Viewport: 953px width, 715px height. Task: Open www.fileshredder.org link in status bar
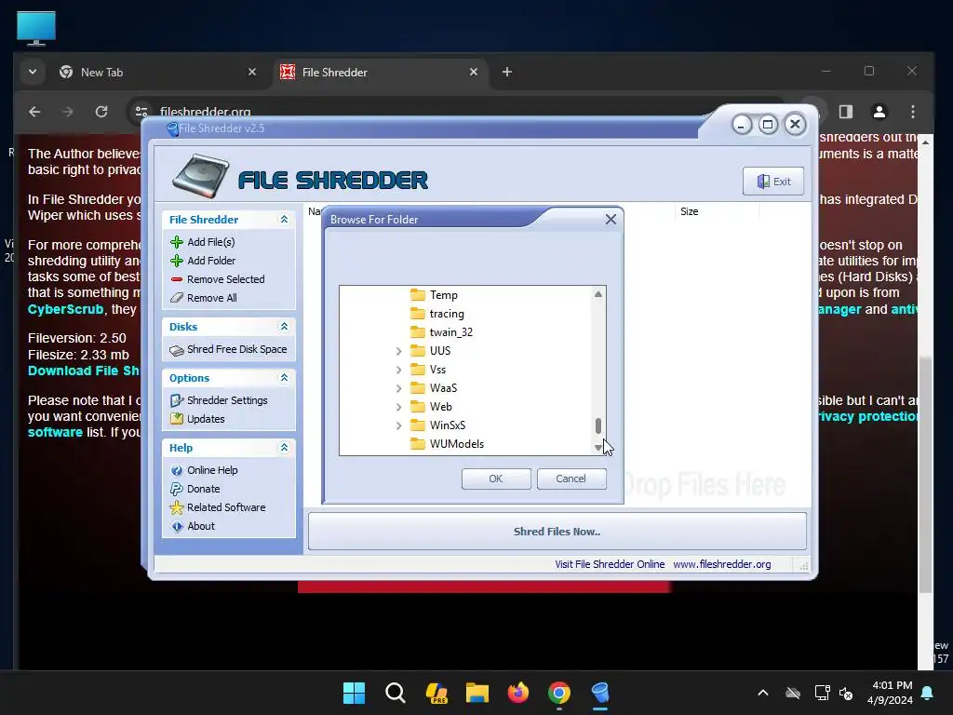click(722, 564)
